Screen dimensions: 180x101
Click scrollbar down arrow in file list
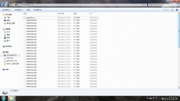click(x=179, y=88)
